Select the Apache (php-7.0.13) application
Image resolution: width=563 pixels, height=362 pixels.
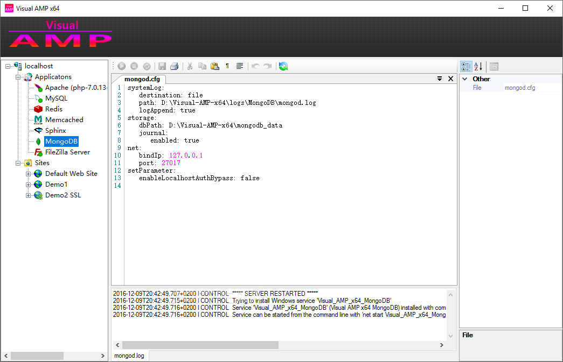coord(76,88)
